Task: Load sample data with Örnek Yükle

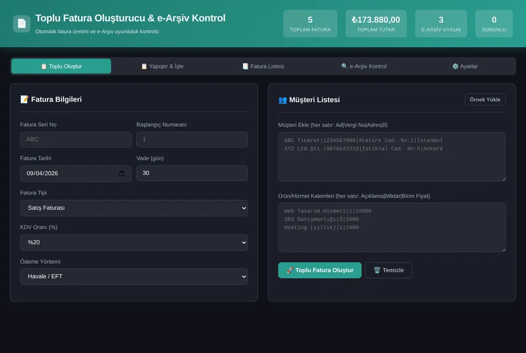Action: (x=485, y=99)
